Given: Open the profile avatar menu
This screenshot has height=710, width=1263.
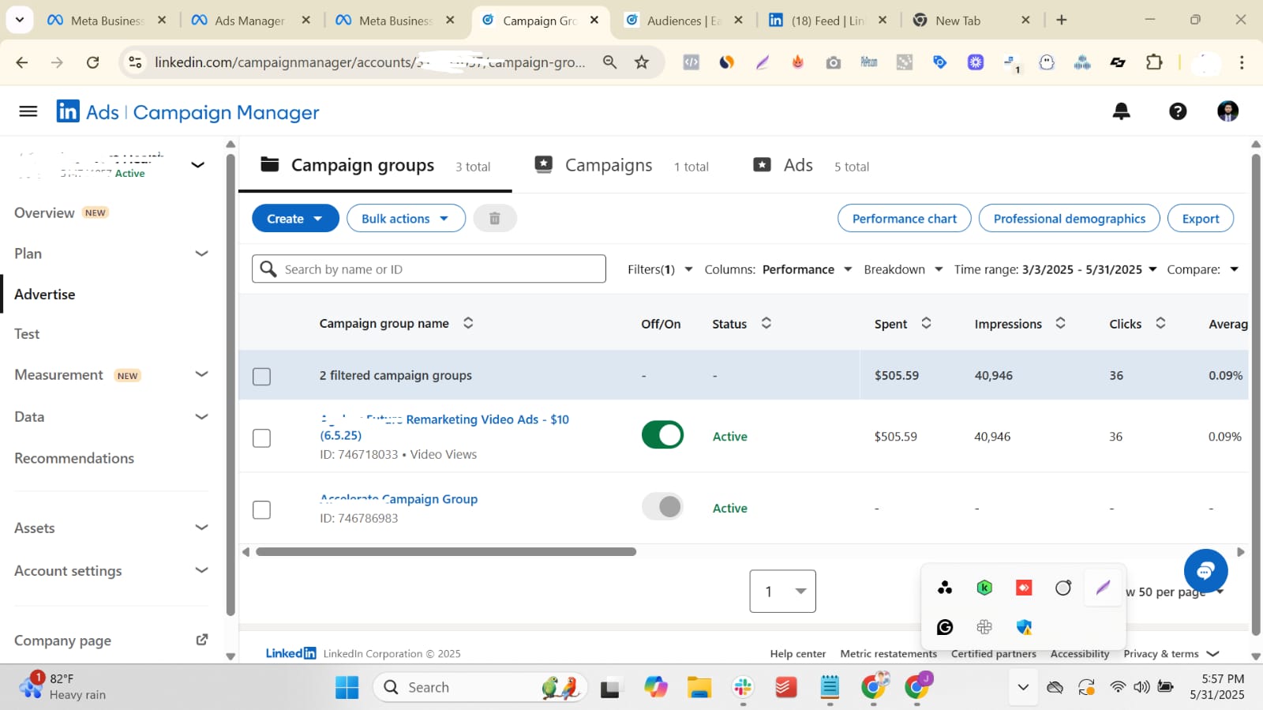Looking at the screenshot, I should click(x=1227, y=111).
